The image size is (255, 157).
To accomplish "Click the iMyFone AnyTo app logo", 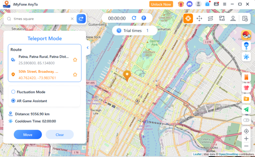I will point(7,4).
